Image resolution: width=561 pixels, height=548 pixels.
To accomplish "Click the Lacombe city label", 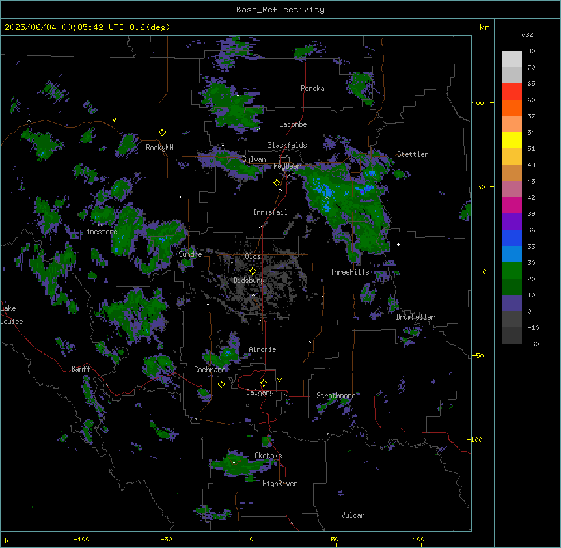I will (293, 124).
